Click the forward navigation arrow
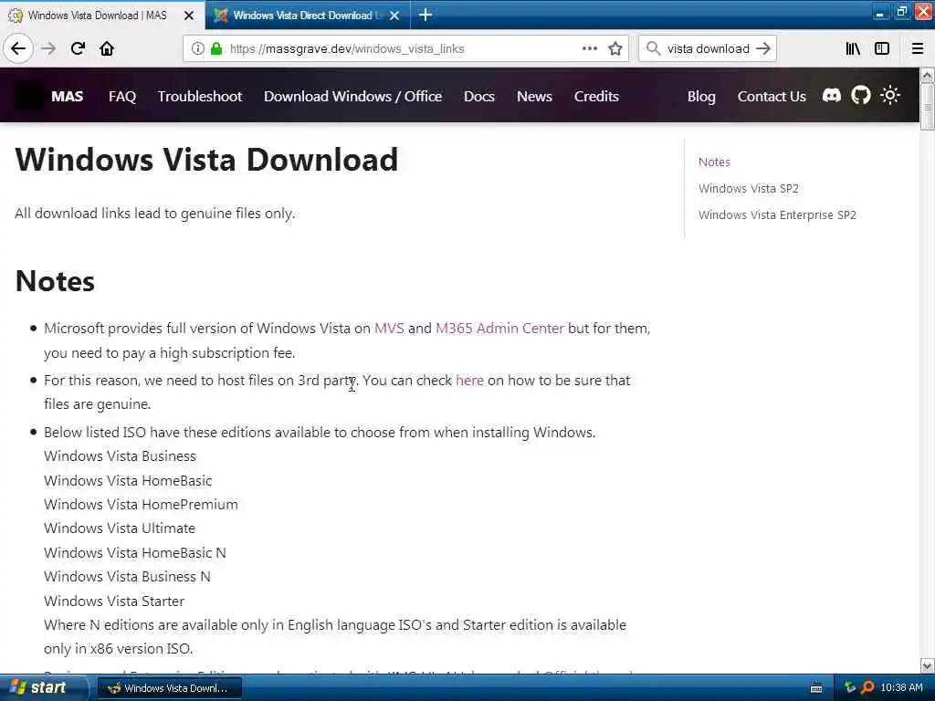The width and height of the screenshot is (935, 701). click(48, 48)
